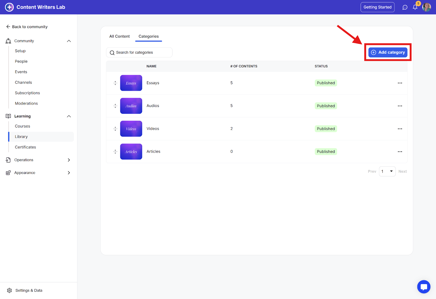The width and height of the screenshot is (436, 299).
Task: Click the back arrow beside Back to community
Action: [8, 26]
